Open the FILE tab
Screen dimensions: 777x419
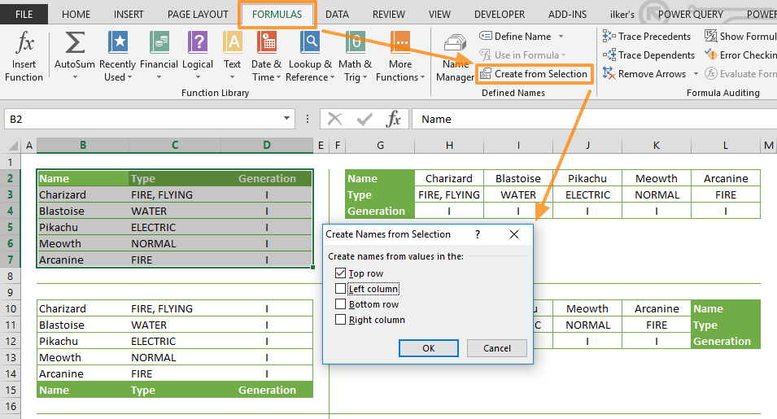[24, 15]
